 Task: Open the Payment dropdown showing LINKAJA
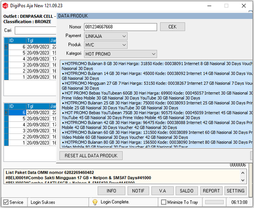pyautogui.click(x=106, y=36)
